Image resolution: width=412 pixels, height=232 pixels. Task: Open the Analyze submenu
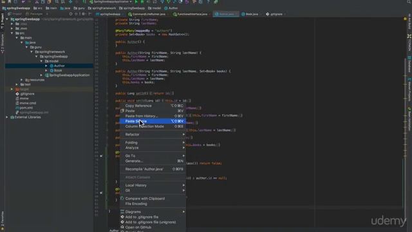tap(153, 148)
